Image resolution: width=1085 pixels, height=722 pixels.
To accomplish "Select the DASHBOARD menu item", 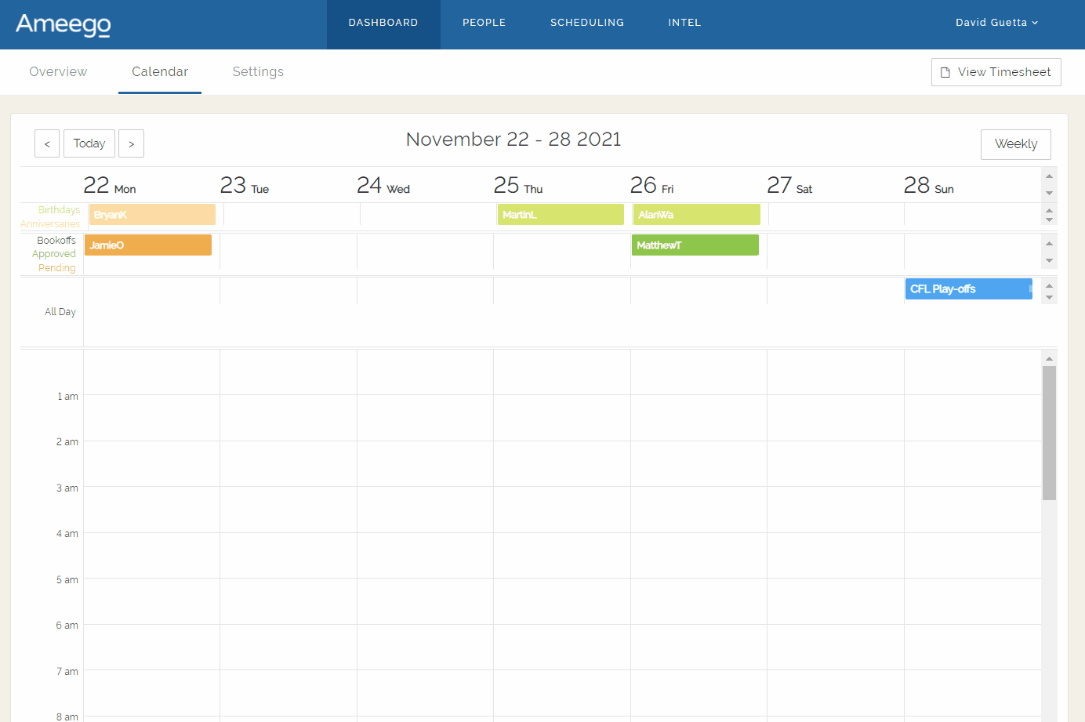I will (383, 22).
